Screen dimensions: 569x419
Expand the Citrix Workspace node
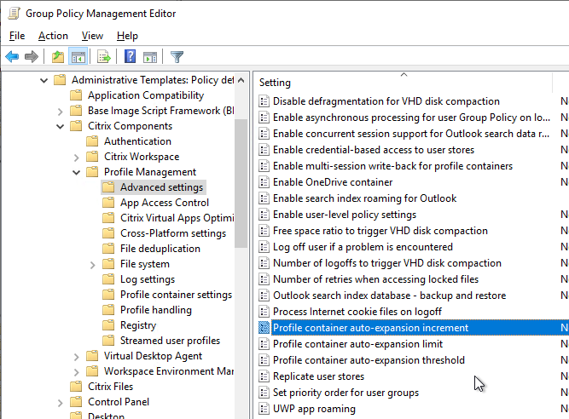pyautogui.click(x=77, y=157)
